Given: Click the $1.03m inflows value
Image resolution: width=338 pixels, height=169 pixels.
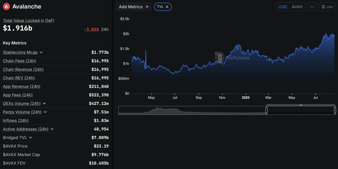Looking at the screenshot, I should tap(101, 120).
